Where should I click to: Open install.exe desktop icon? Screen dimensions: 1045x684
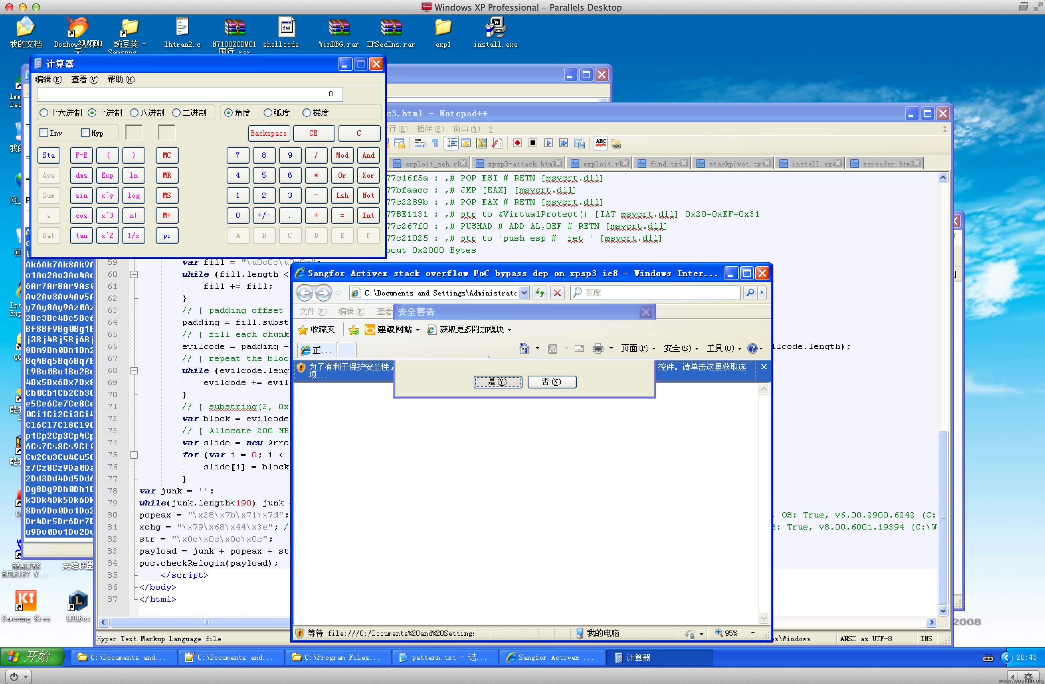pyautogui.click(x=495, y=33)
